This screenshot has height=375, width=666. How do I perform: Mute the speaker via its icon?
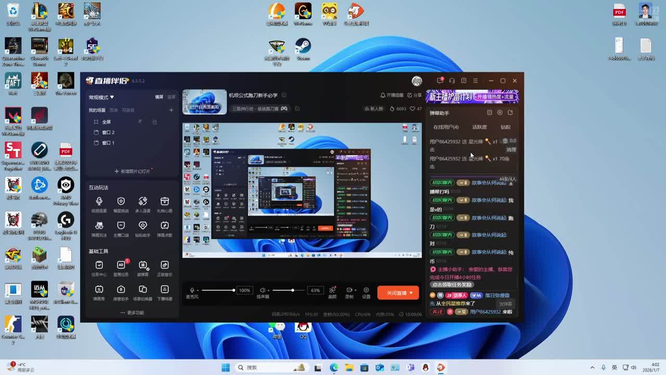tap(263, 290)
